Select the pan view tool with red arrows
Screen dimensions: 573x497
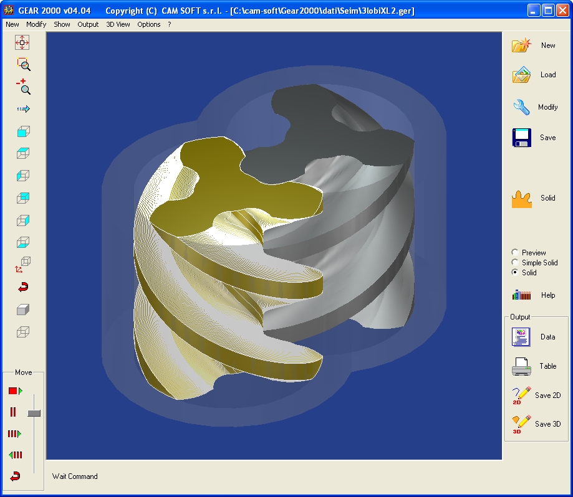coord(22,42)
